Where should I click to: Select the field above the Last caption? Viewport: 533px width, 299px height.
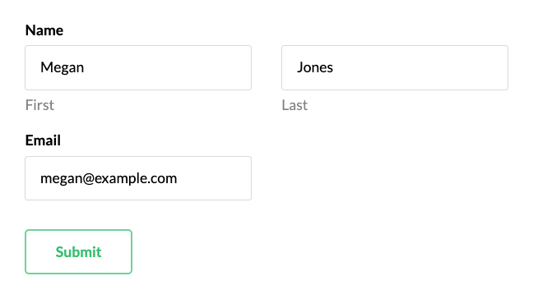(x=395, y=67)
